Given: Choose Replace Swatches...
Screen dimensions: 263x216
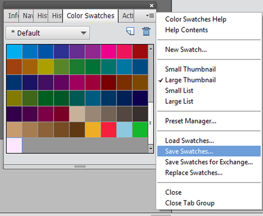Looking at the screenshot, I should pos(194,173).
